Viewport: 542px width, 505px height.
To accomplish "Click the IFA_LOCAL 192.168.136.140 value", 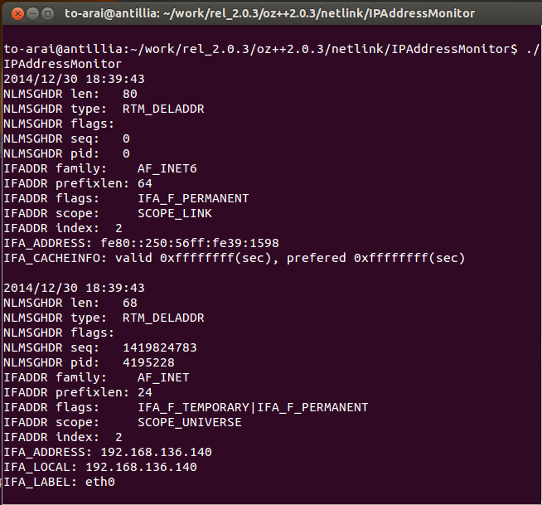I will [142, 467].
